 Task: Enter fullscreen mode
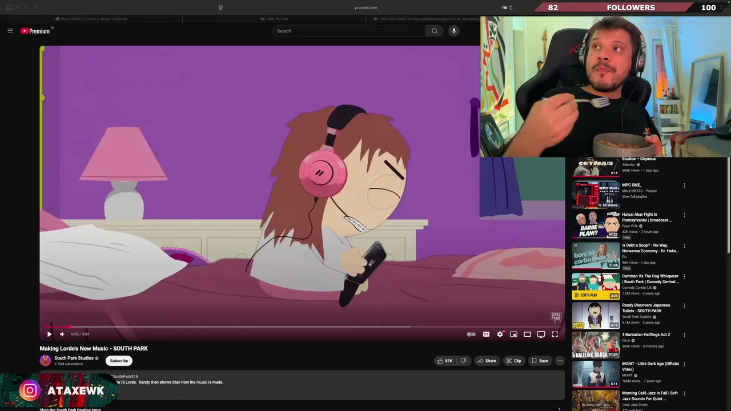click(x=555, y=334)
